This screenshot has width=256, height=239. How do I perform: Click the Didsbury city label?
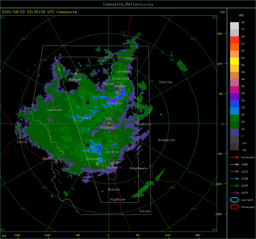tap(107, 127)
